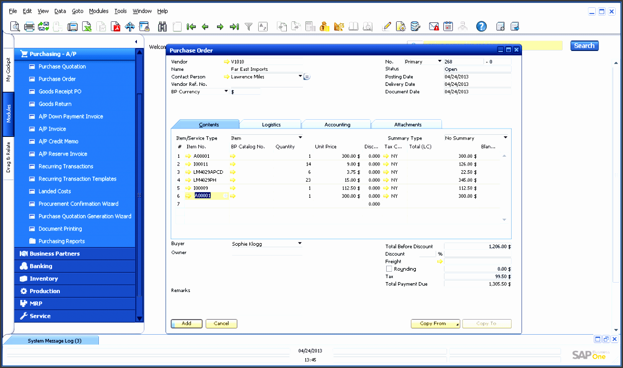Click the Filter funnel icon
623x368 pixels.
tap(249, 27)
